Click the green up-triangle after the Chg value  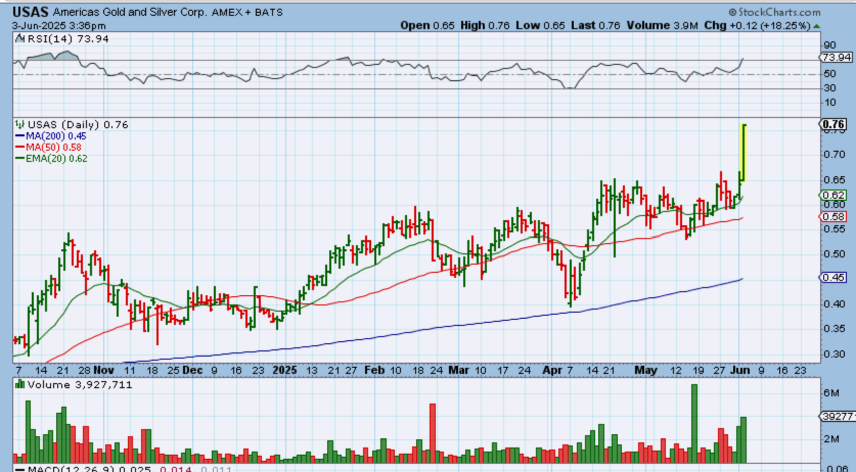point(817,26)
